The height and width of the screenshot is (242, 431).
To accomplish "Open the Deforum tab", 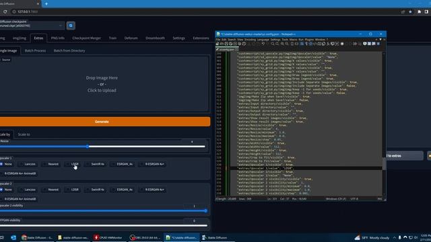I will click(131, 38).
